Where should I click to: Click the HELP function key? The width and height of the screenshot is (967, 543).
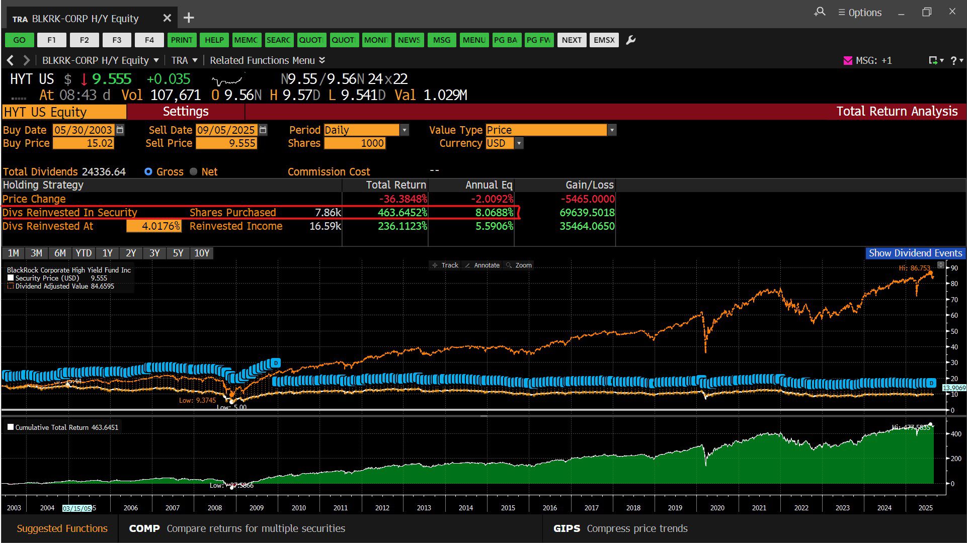(x=214, y=40)
